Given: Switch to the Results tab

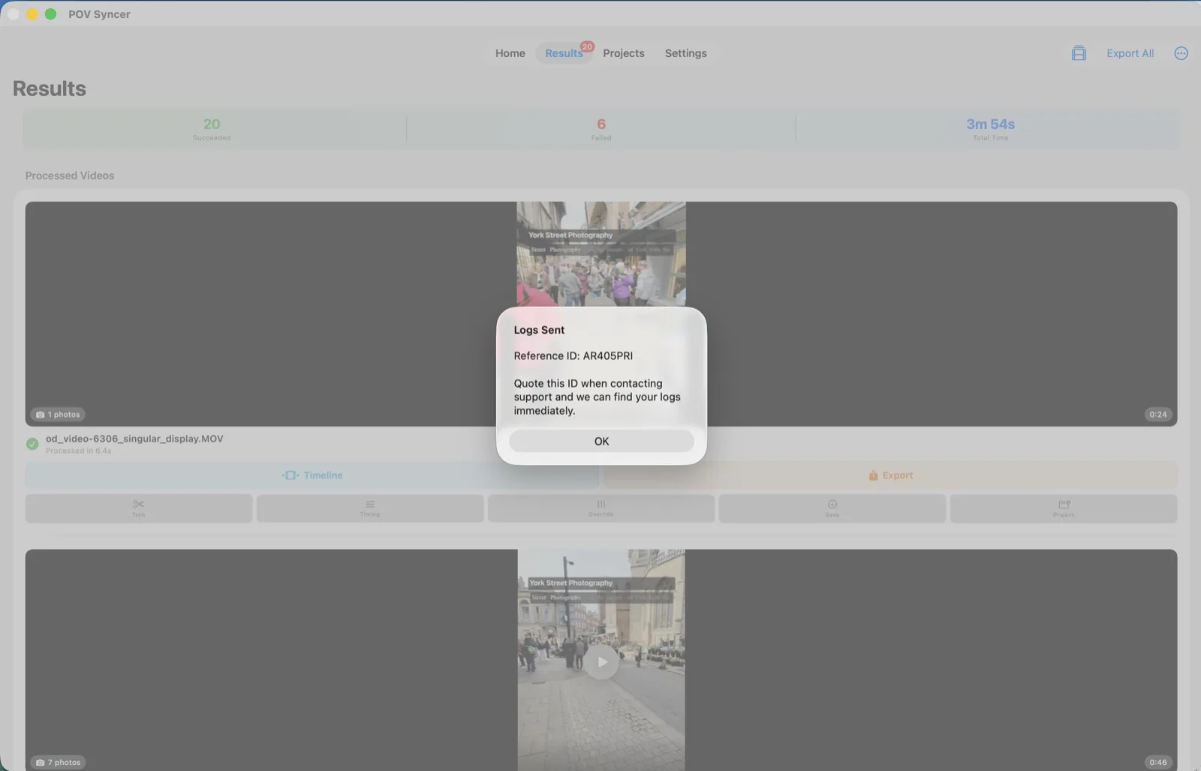Looking at the screenshot, I should 564,53.
